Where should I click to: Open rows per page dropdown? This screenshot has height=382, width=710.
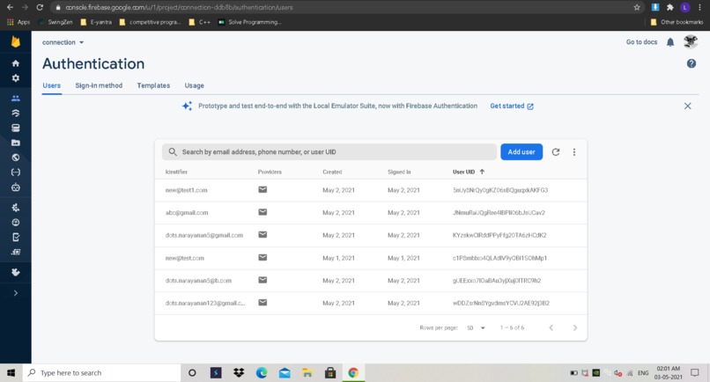coord(476,327)
